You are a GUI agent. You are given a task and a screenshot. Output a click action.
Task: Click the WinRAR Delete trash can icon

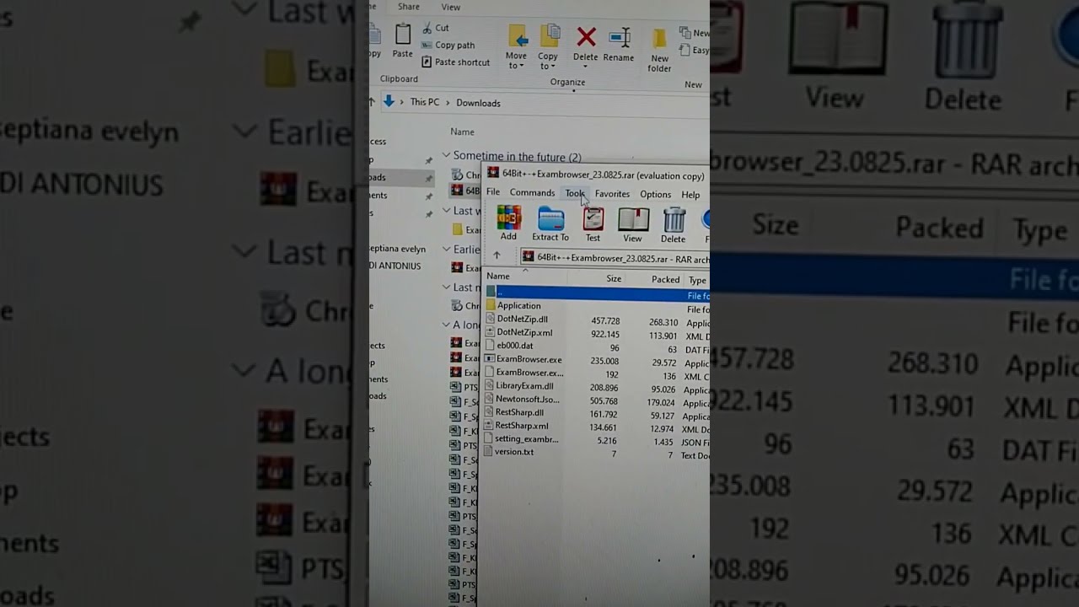[x=674, y=219]
